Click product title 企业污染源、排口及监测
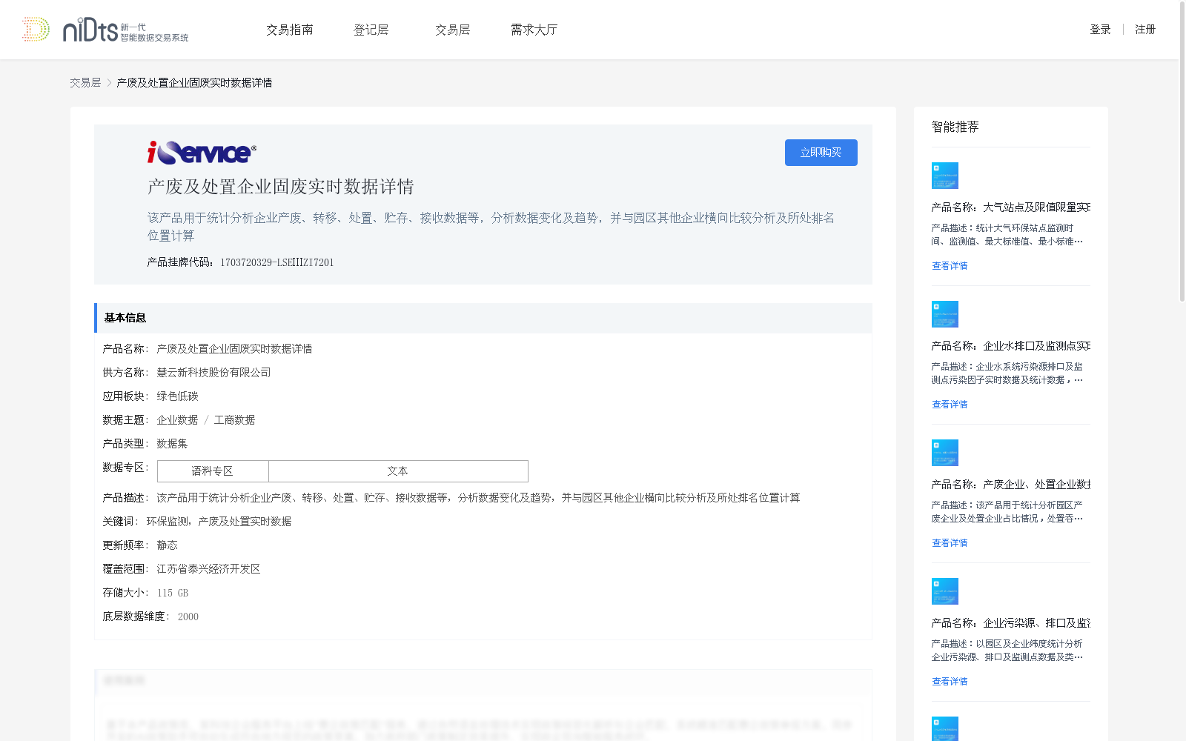 [1011, 623]
